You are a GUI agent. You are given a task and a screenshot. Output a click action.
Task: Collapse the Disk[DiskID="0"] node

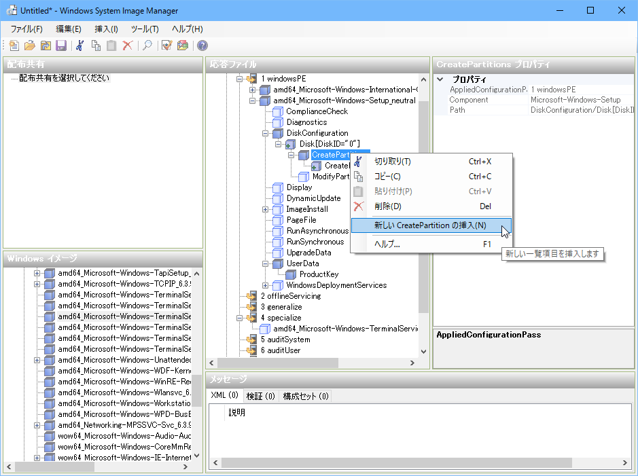point(279,144)
